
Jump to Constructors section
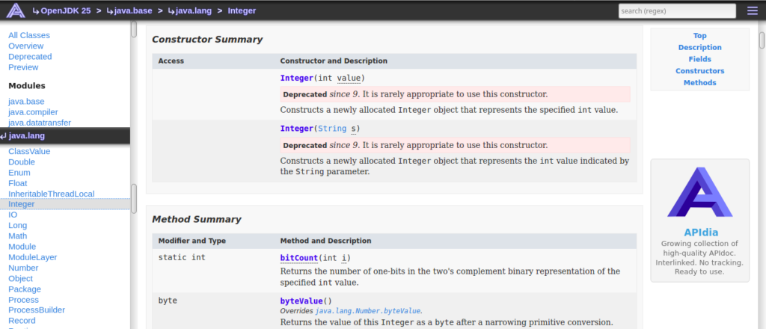pos(699,71)
